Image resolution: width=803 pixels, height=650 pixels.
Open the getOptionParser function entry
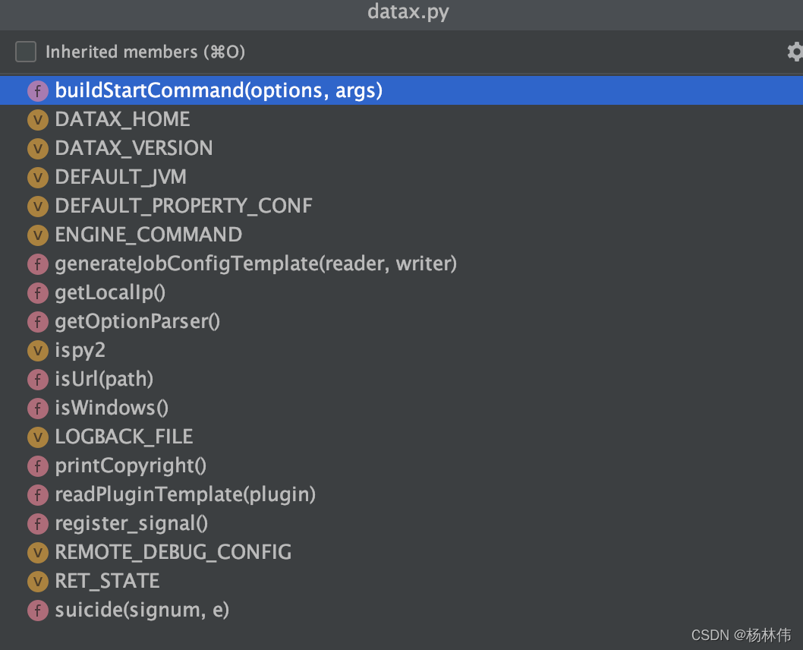point(137,321)
